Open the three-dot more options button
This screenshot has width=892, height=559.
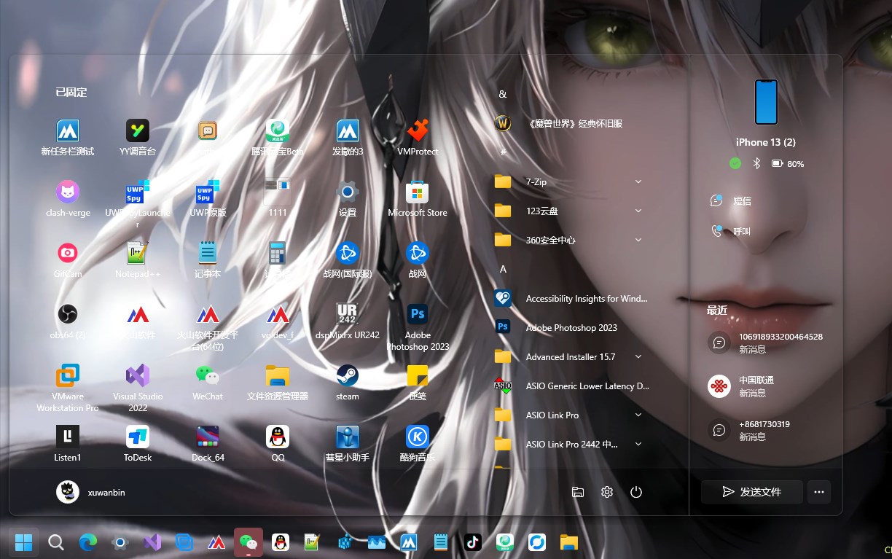[819, 492]
